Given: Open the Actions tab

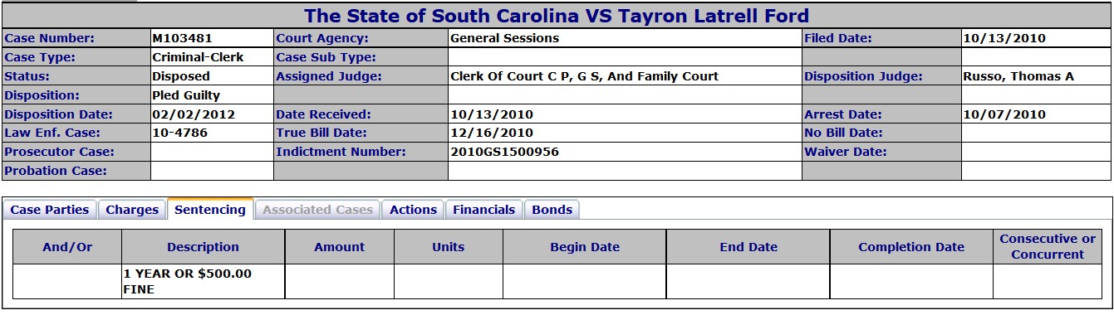Looking at the screenshot, I should coord(413,210).
